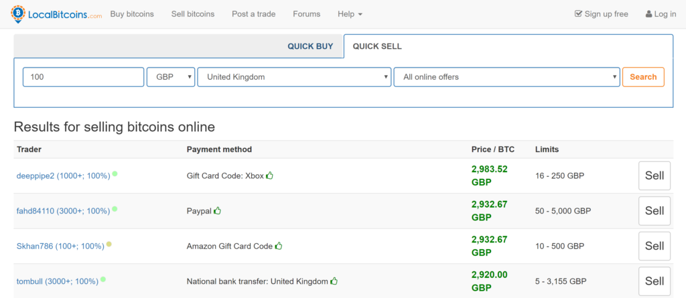The image size is (686, 298).
Task: Open trader Skhan786 profile
Action: 60,246
